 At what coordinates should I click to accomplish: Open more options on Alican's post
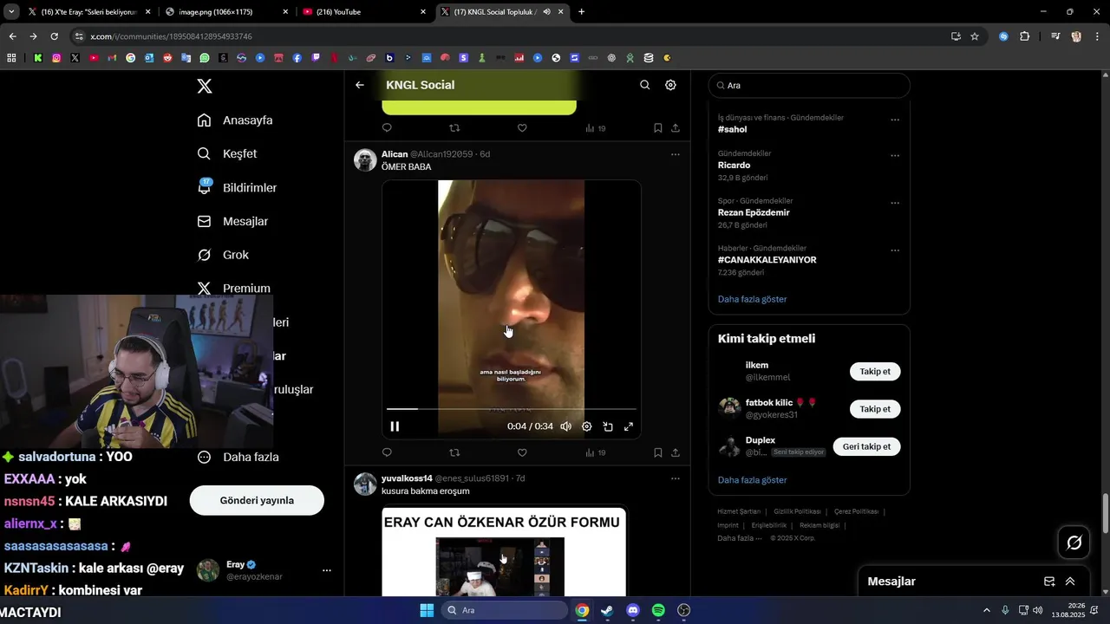point(675,154)
